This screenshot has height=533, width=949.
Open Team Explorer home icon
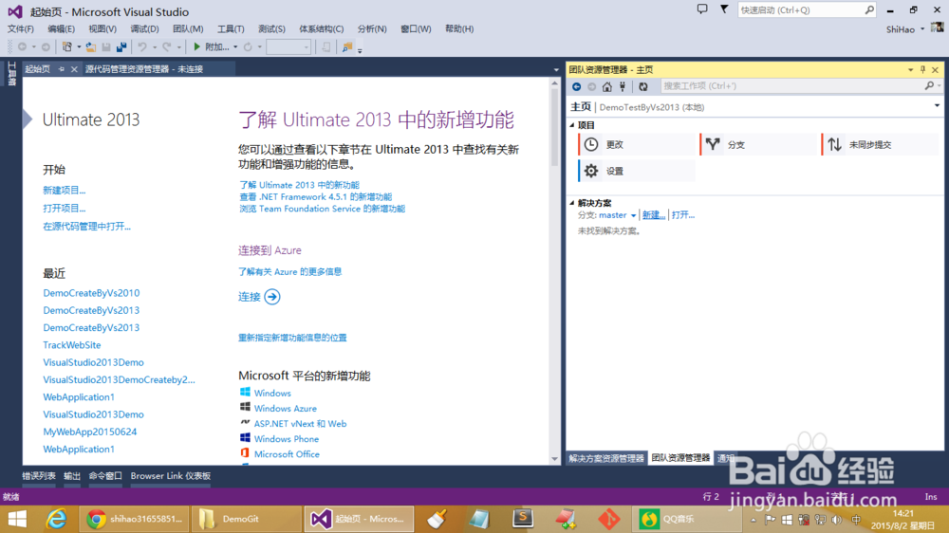click(607, 86)
